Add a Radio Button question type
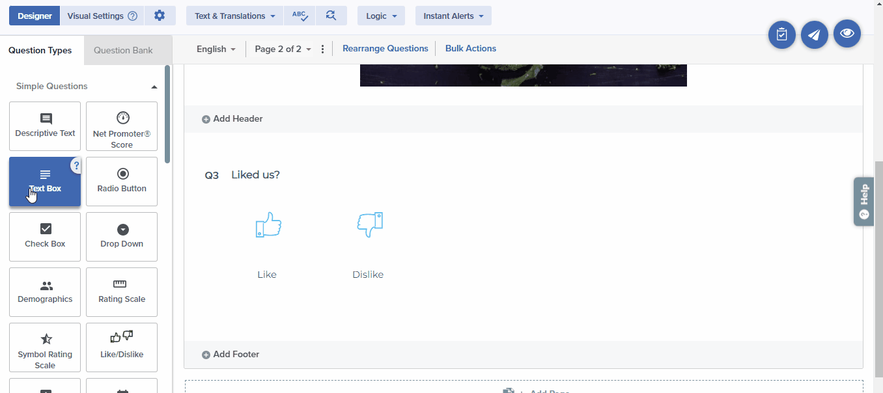Image resolution: width=883 pixels, height=393 pixels. (122, 181)
